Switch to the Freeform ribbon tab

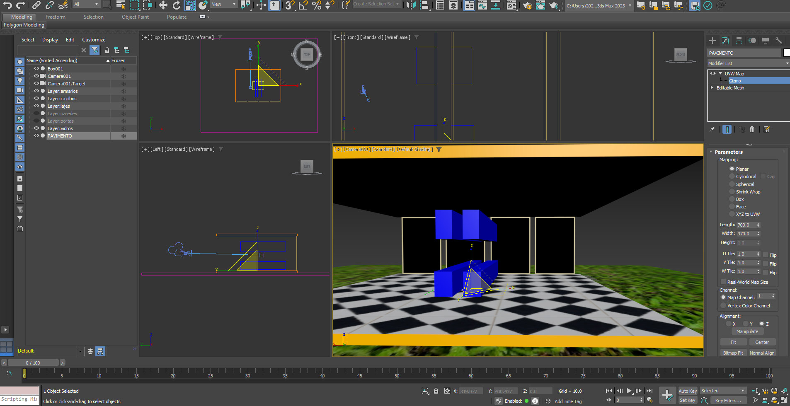coord(56,17)
